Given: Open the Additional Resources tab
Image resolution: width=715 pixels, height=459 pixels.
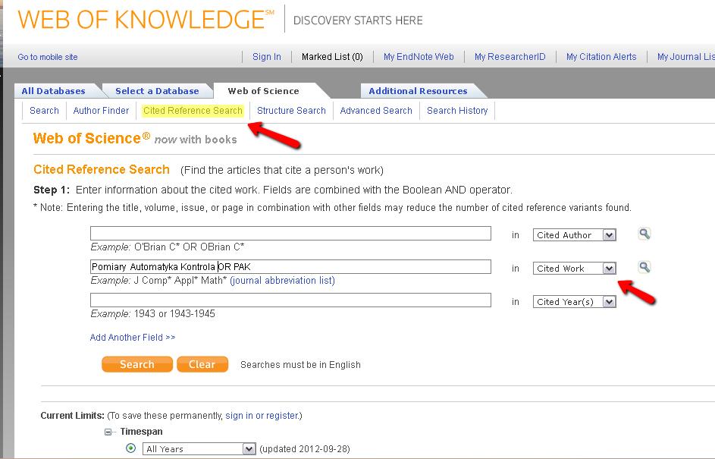Looking at the screenshot, I should [418, 91].
